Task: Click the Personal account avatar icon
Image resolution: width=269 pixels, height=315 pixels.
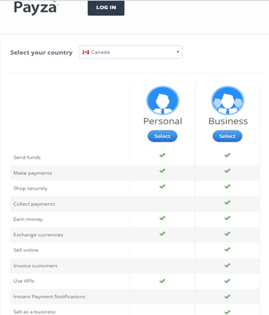Action: (x=163, y=101)
